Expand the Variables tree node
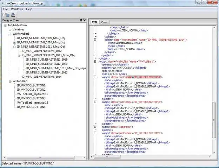219x168 pixels. point(10,30)
